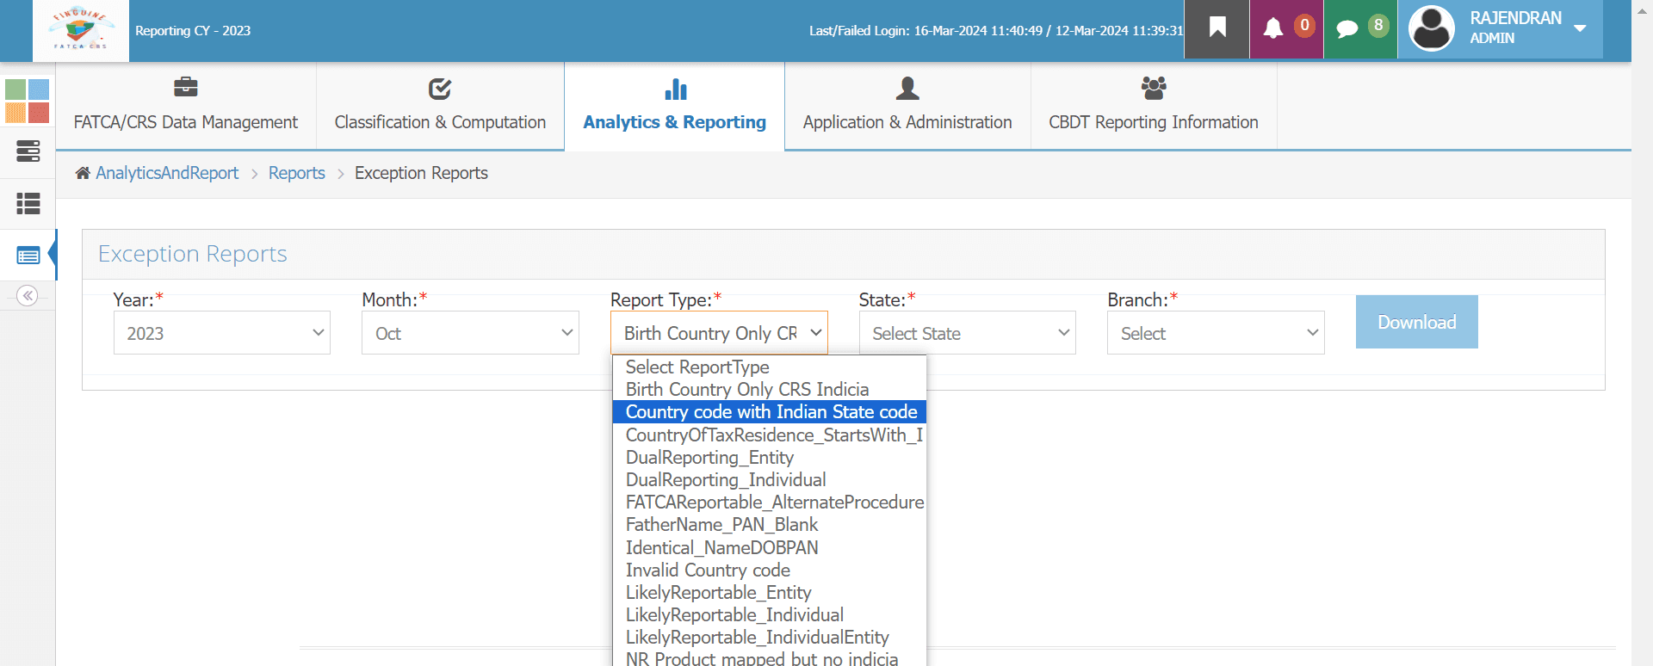The width and height of the screenshot is (1653, 666).
Task: Click the list view icon in the sidebar
Action: tap(28, 203)
